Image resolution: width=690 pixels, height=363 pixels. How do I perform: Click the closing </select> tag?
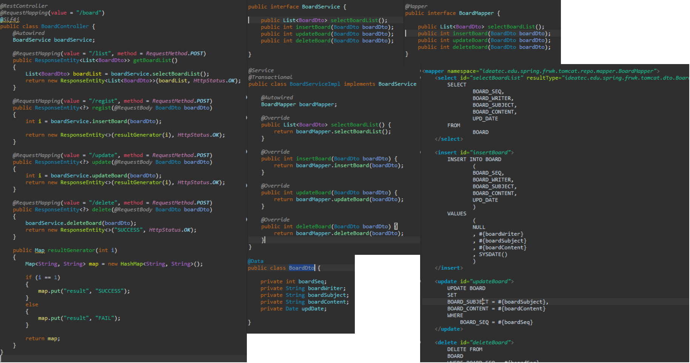(x=449, y=139)
